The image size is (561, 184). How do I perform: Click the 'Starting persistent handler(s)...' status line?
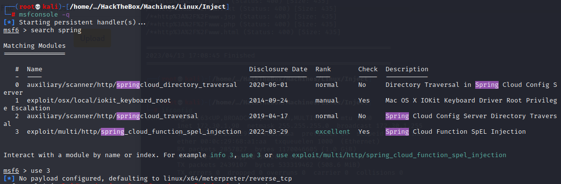tap(82, 22)
